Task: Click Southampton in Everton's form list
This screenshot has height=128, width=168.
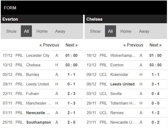Action: (38, 122)
